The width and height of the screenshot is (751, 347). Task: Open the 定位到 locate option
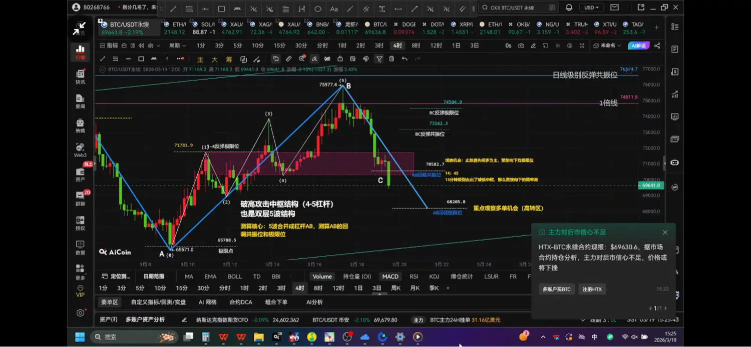point(117,276)
